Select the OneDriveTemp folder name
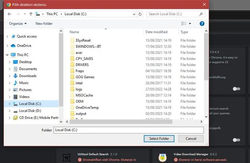Screen dimensions: 250x163 click(x=87, y=108)
